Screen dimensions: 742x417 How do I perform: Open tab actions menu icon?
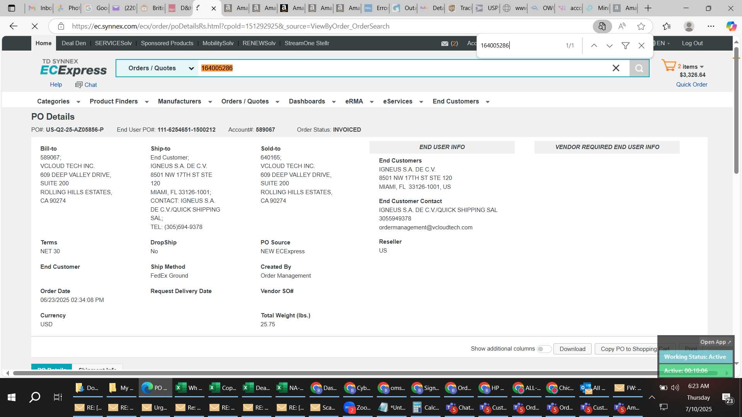tap(12, 8)
